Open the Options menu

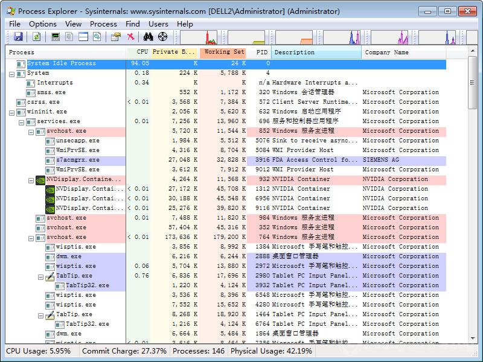pyautogui.click(x=43, y=24)
